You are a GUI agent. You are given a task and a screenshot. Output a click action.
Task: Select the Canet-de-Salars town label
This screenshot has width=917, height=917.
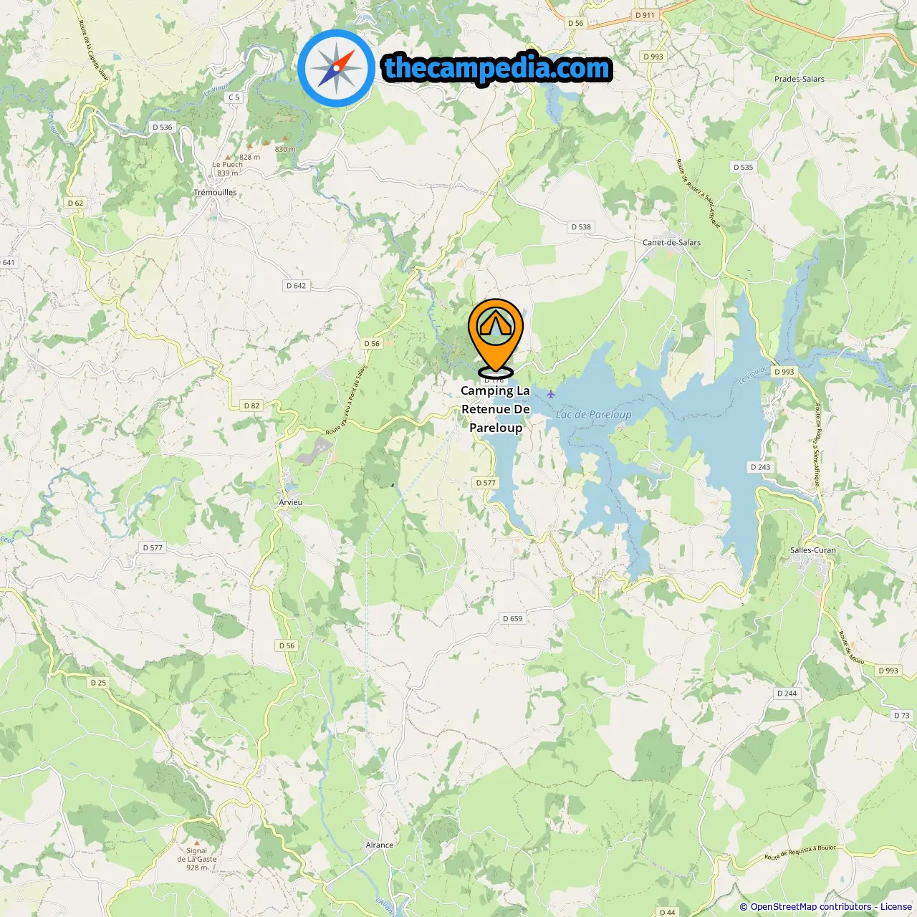(x=671, y=242)
